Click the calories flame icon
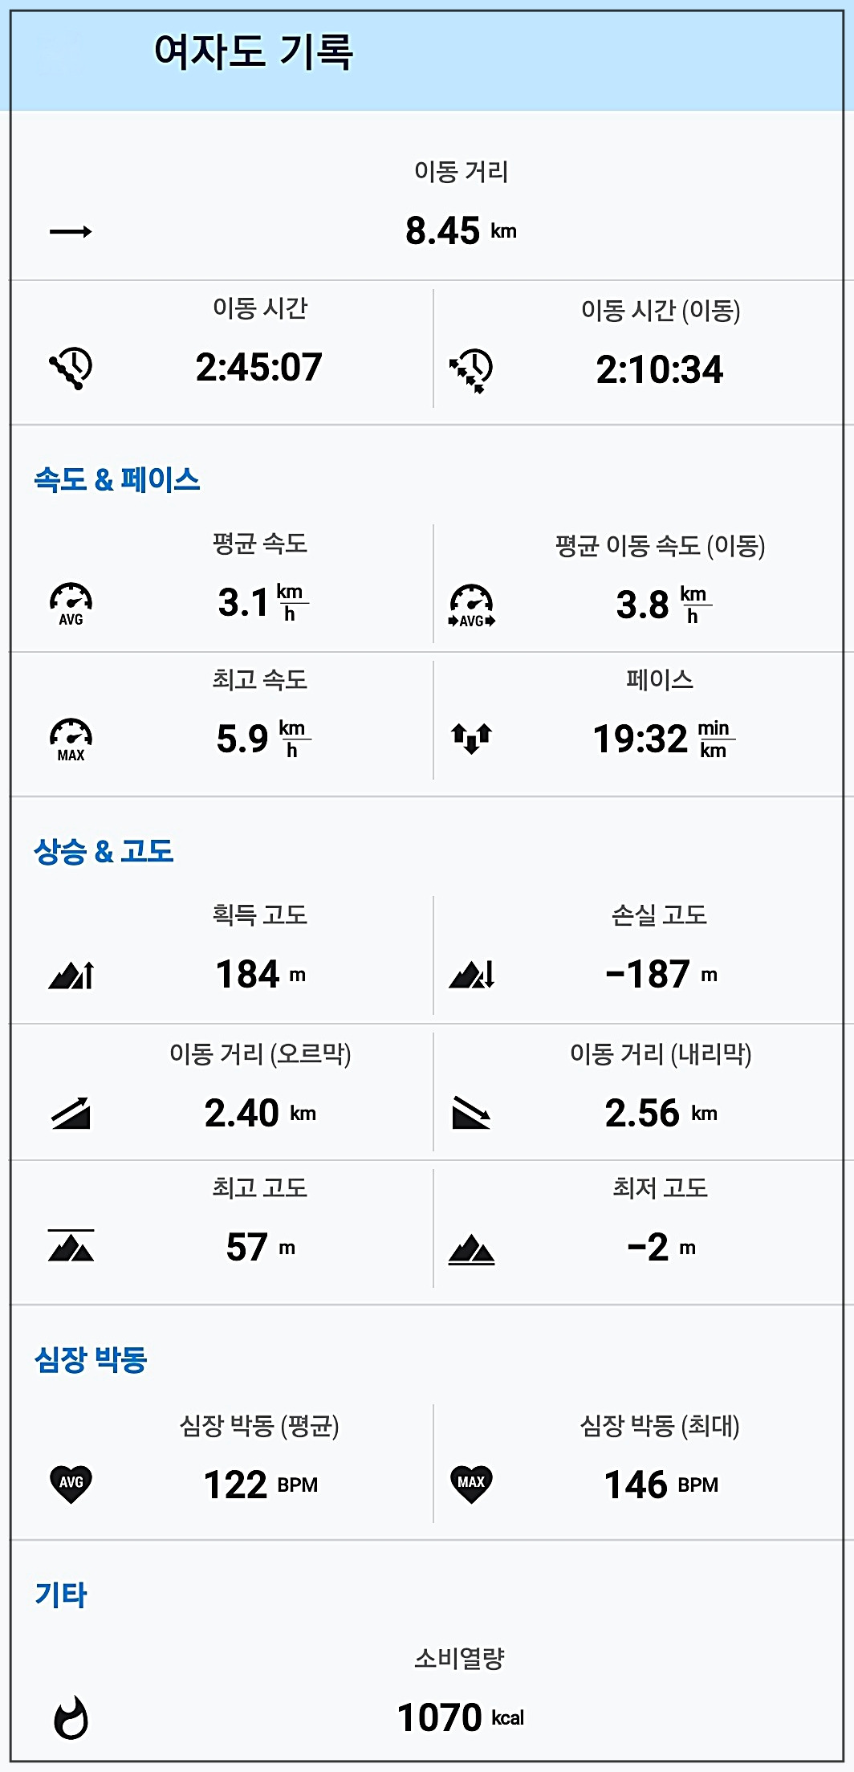This screenshot has width=854, height=1772. click(71, 1718)
